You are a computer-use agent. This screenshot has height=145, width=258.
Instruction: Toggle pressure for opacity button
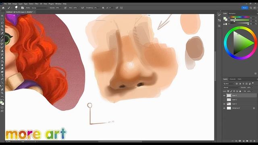coord(65,8)
